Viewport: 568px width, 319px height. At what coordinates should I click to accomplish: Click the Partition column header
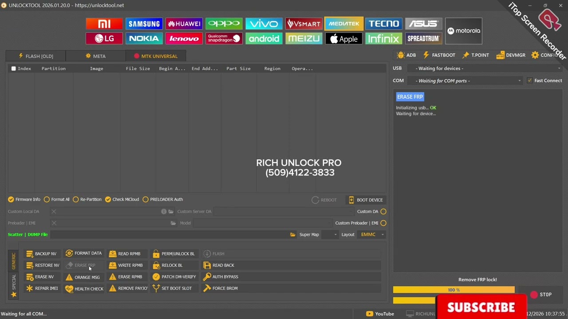[x=54, y=69]
